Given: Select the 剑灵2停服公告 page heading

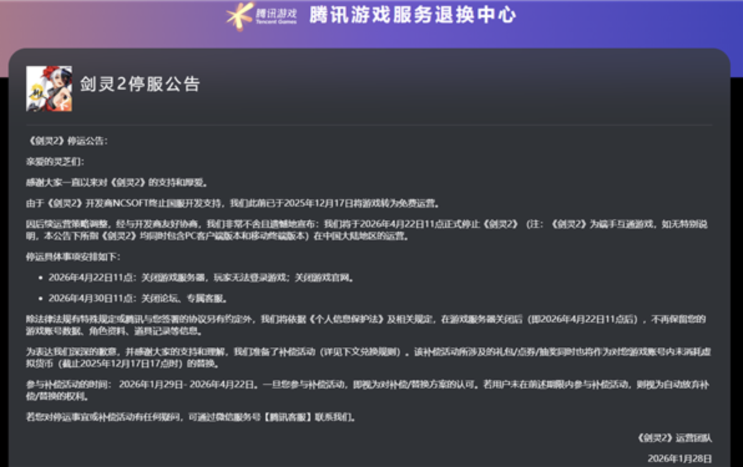Looking at the screenshot, I should [140, 84].
